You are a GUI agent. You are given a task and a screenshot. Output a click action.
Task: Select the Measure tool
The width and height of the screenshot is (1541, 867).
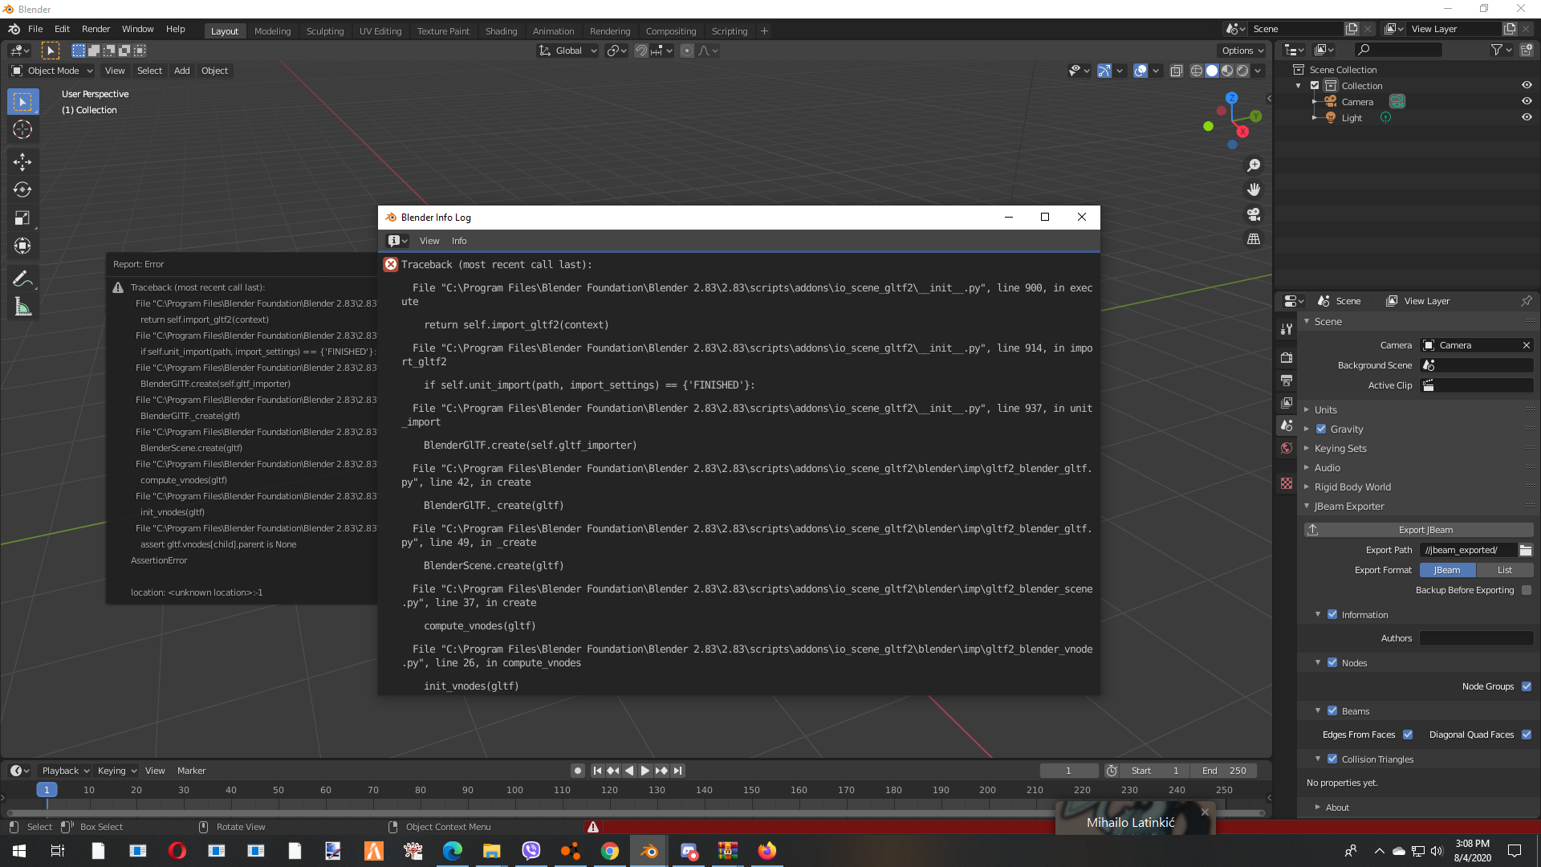[x=22, y=307]
